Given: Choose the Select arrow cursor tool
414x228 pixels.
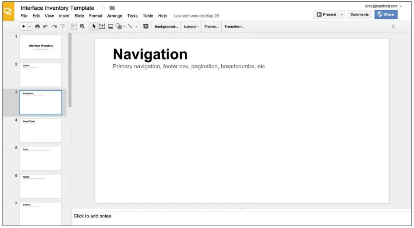Looking at the screenshot, I should (94, 26).
